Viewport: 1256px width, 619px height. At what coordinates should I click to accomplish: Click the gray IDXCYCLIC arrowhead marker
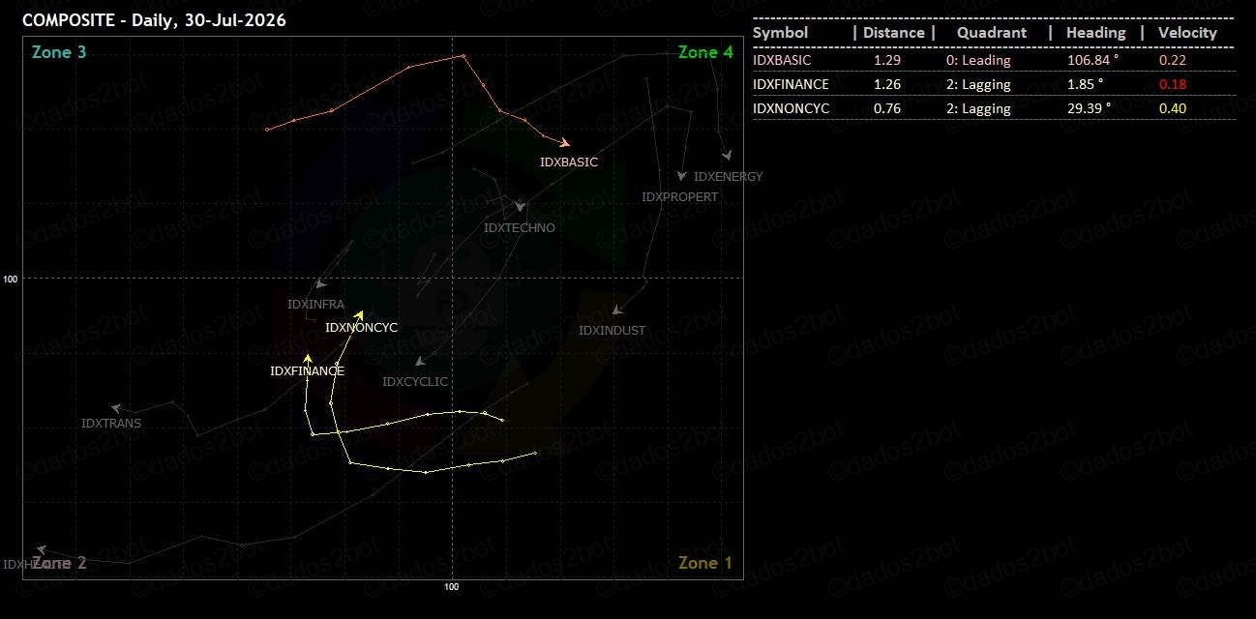(x=418, y=361)
